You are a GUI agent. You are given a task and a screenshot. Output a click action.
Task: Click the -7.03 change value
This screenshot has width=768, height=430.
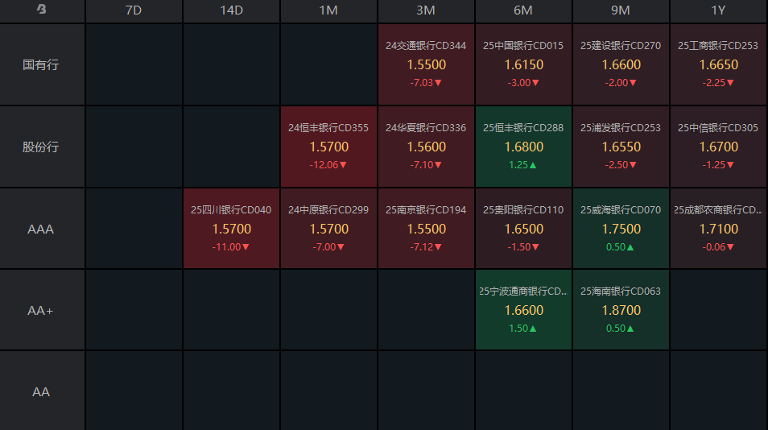coord(426,83)
